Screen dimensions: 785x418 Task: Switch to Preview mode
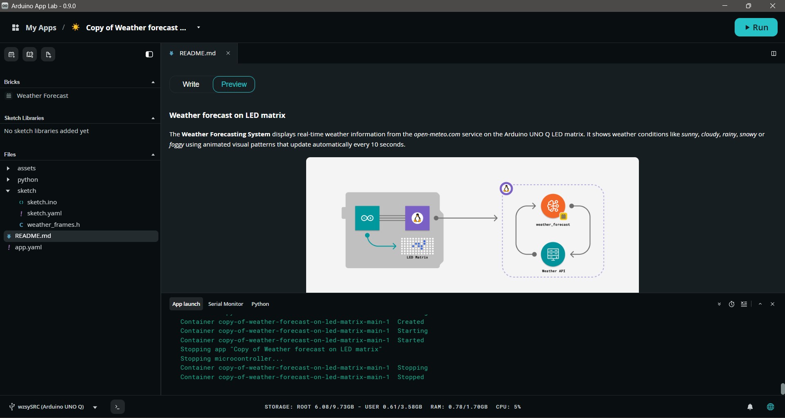click(x=234, y=84)
